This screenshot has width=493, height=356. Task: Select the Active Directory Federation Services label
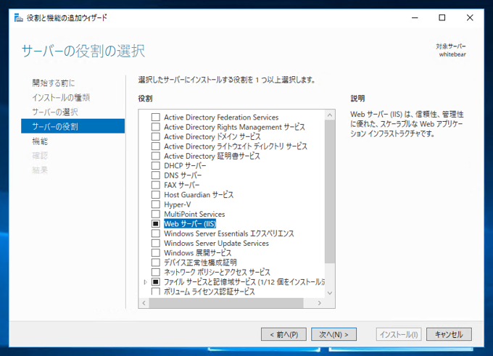click(x=221, y=117)
